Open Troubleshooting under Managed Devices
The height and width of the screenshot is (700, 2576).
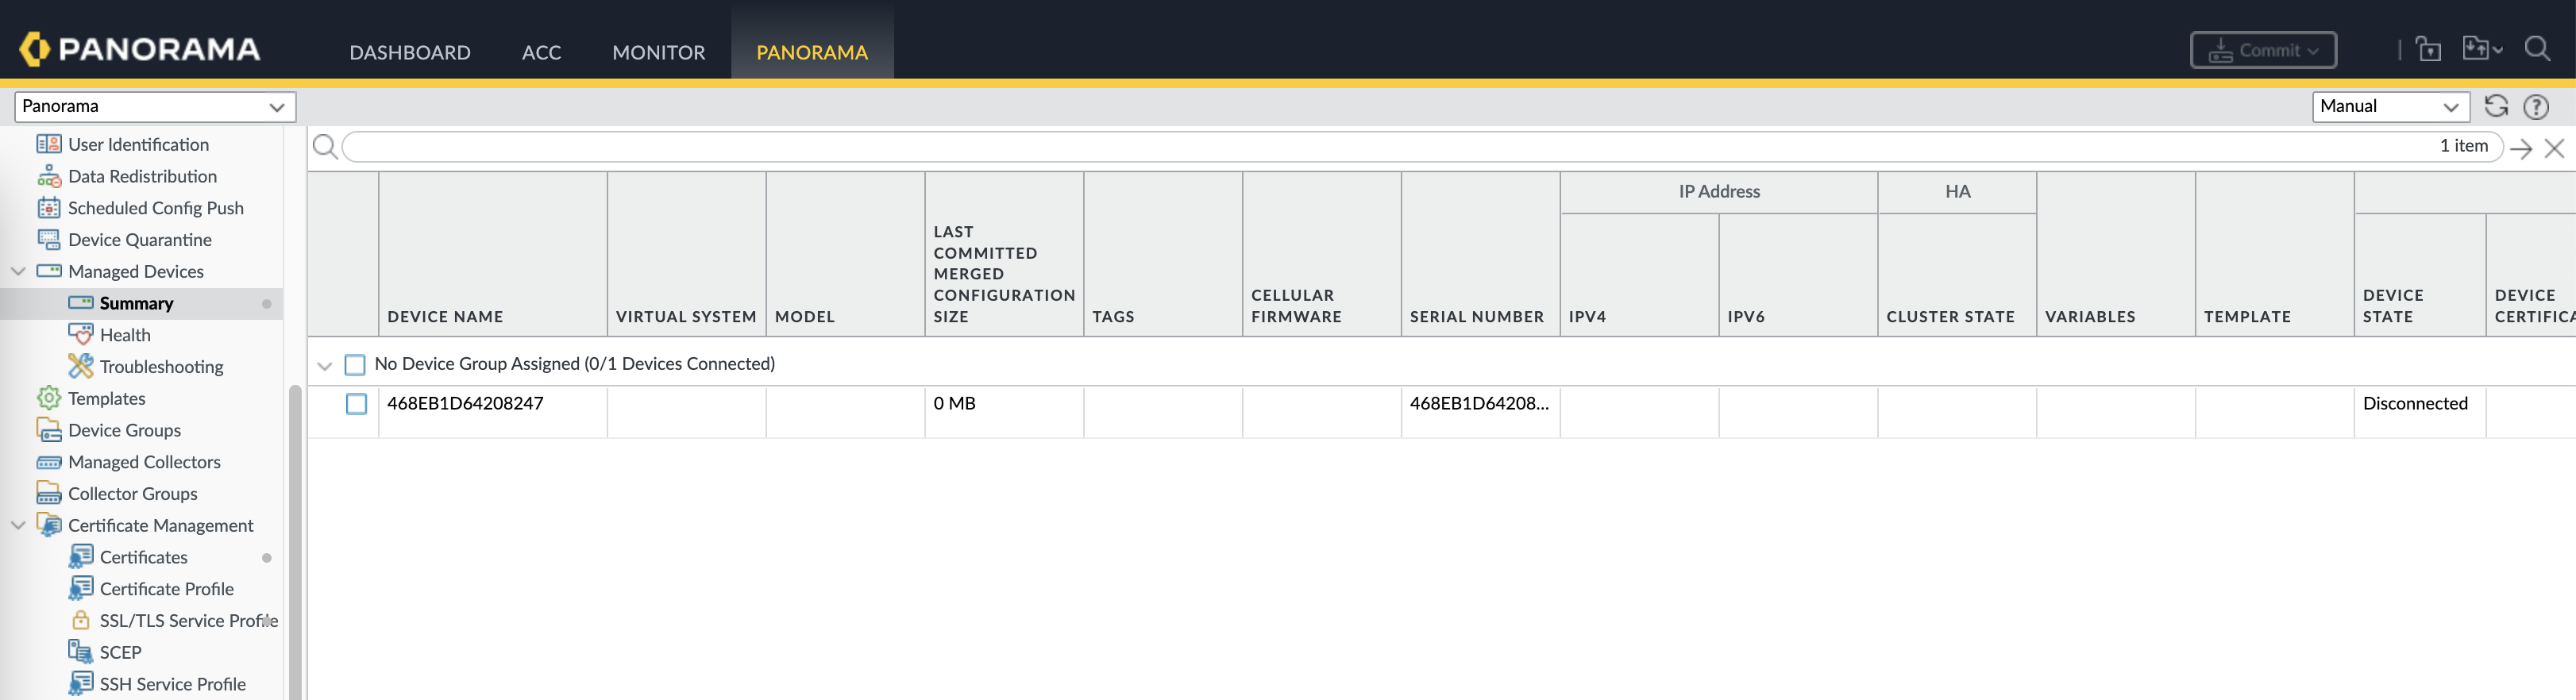(x=161, y=366)
